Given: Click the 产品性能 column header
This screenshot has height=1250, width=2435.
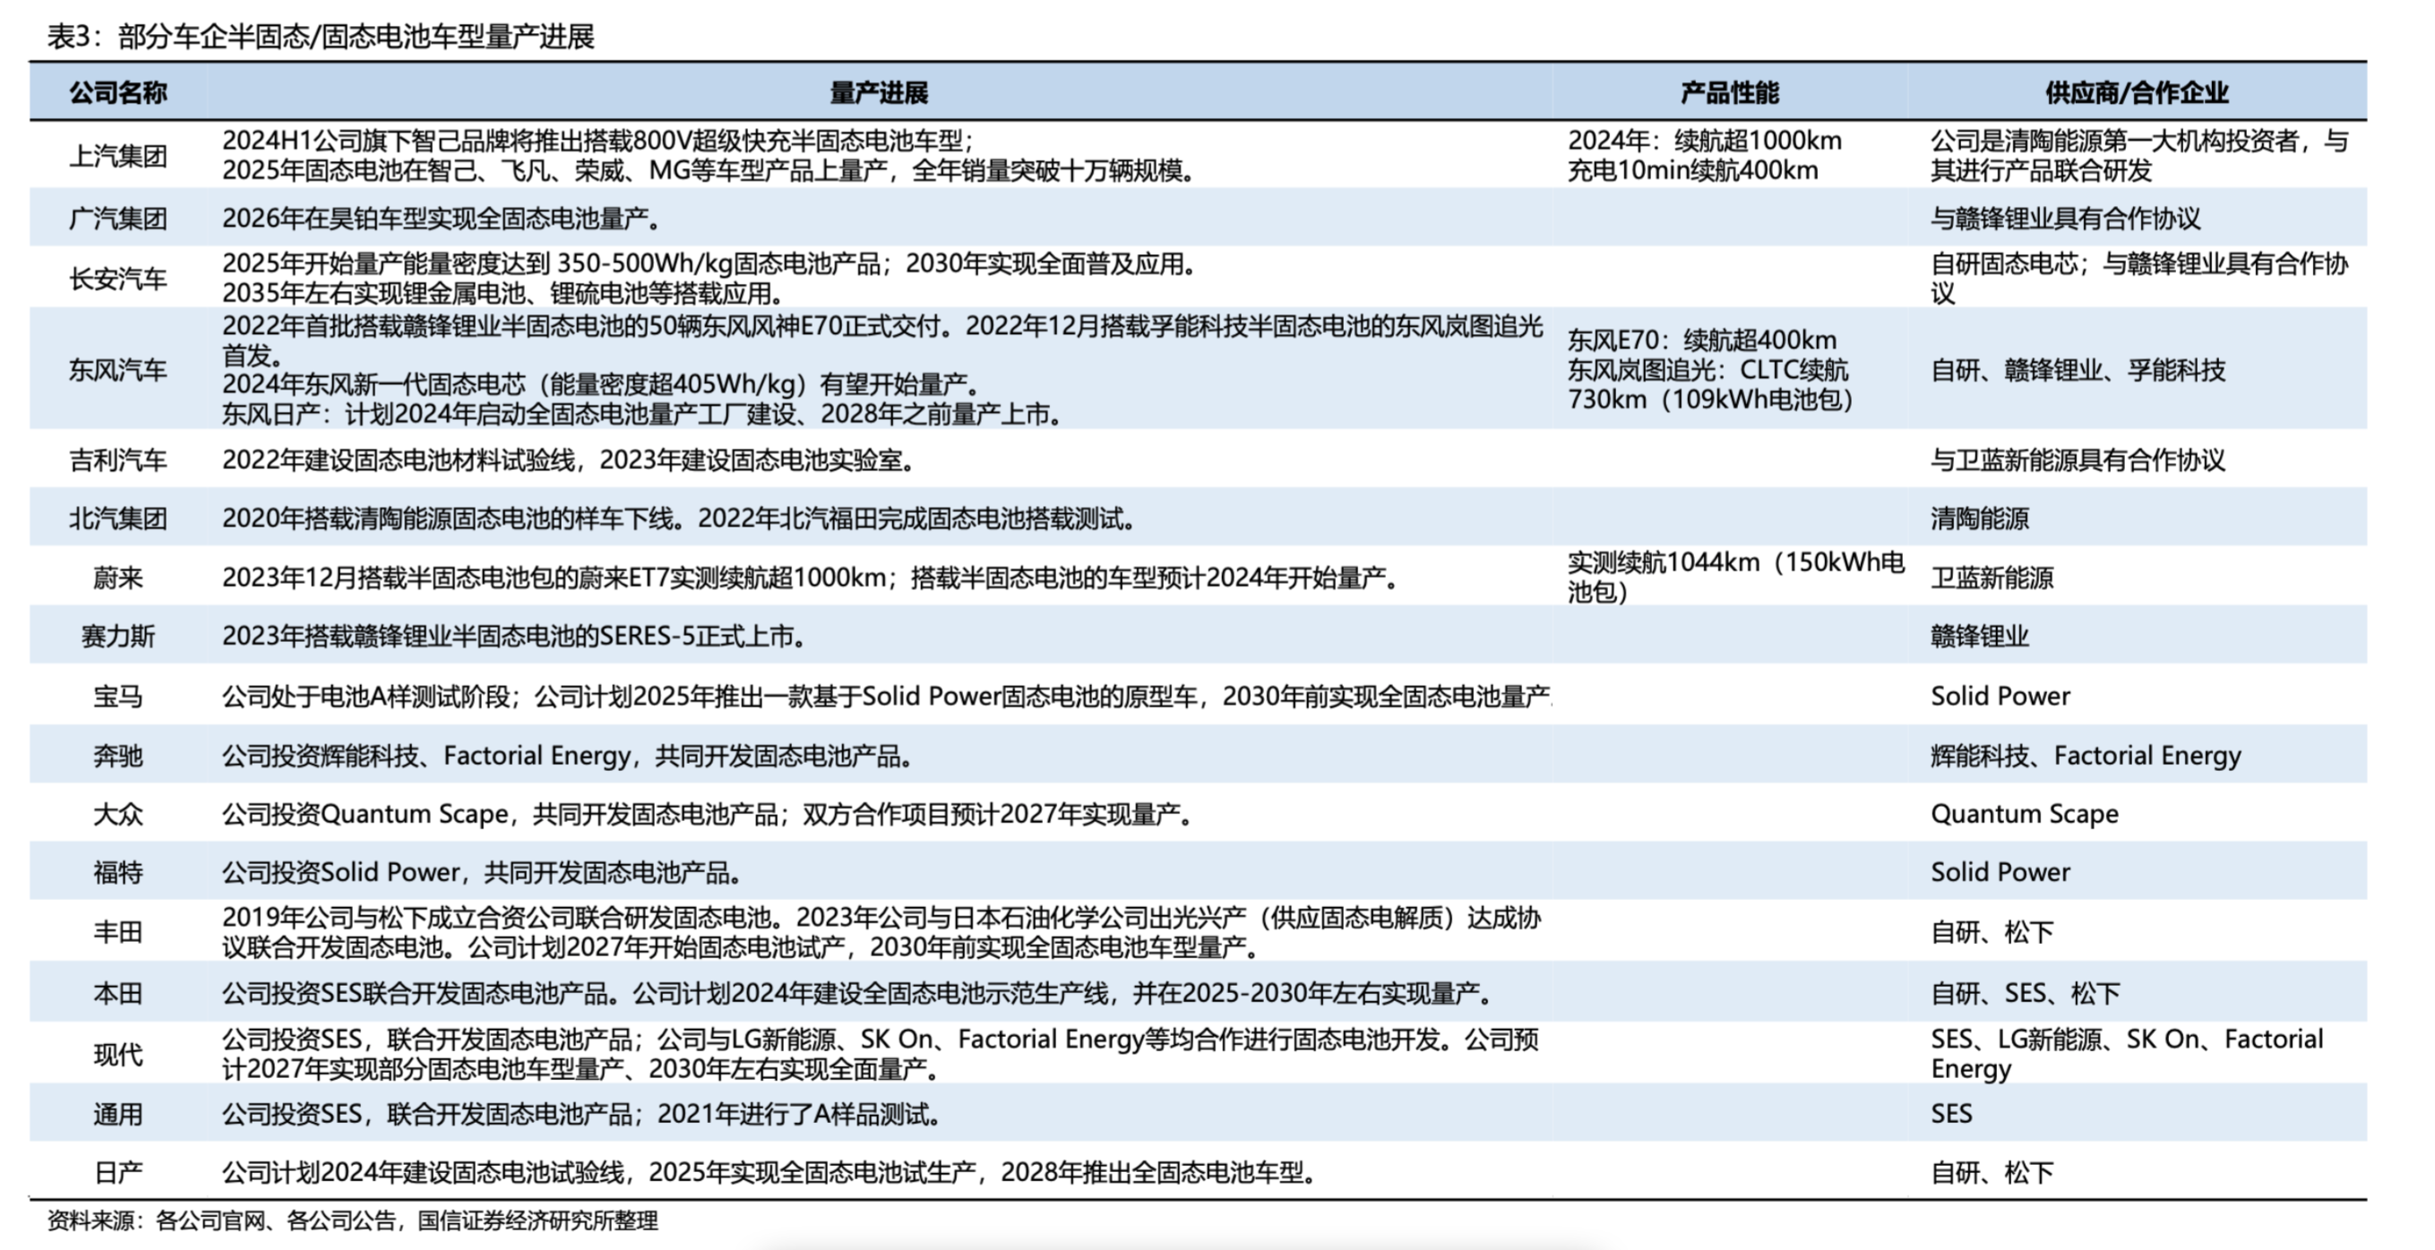Looking at the screenshot, I should pyautogui.click(x=1729, y=92).
